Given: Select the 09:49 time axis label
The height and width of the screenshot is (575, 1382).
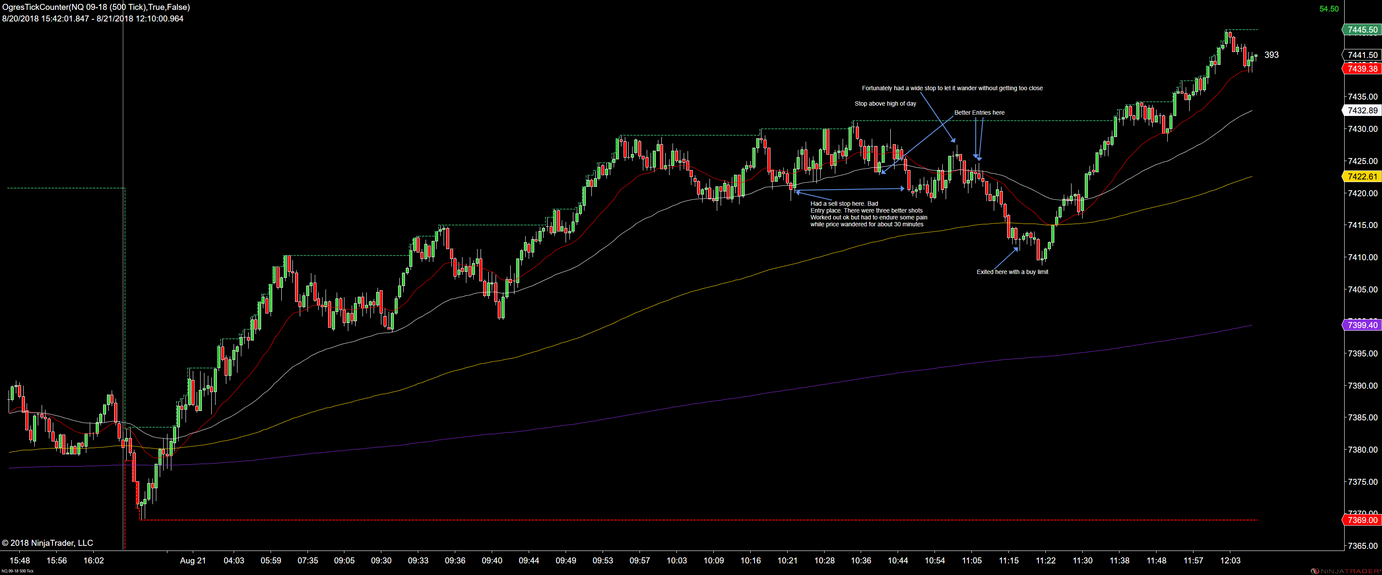Looking at the screenshot, I should [x=566, y=560].
